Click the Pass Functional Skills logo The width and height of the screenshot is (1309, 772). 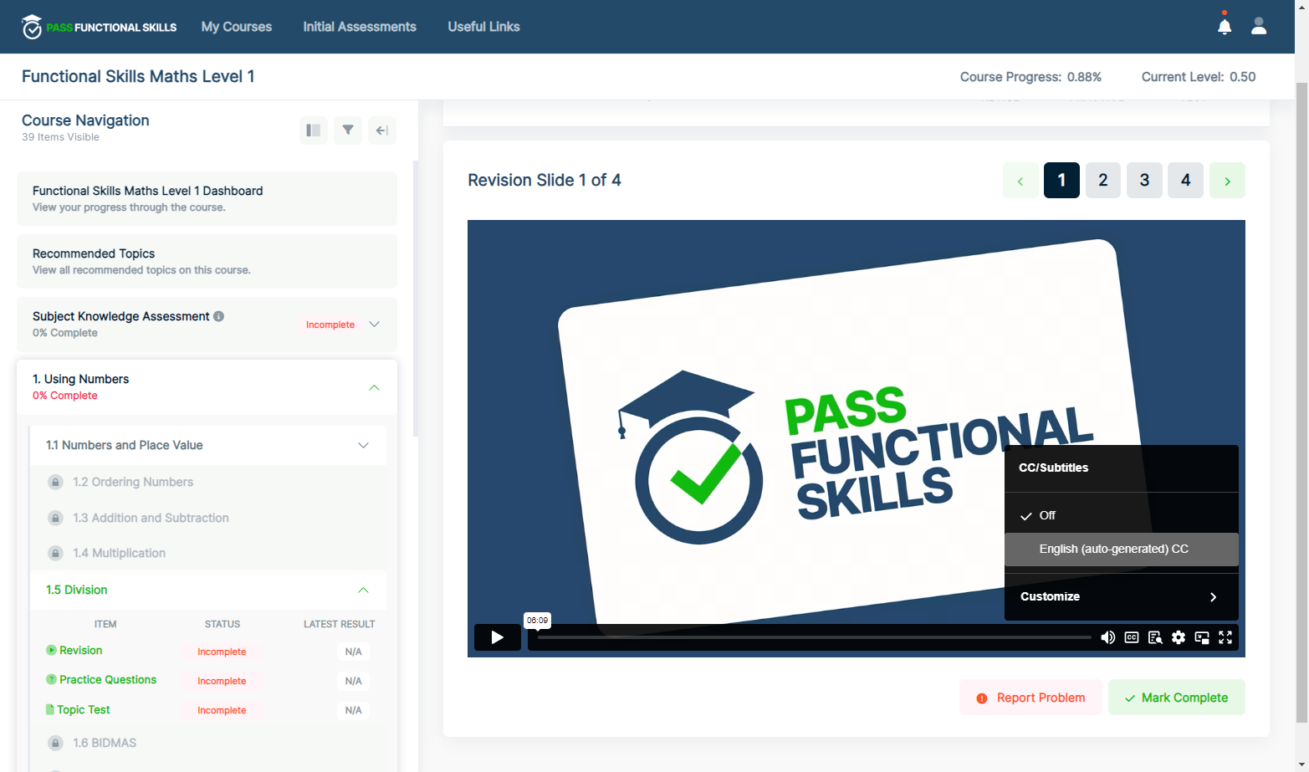point(99,27)
